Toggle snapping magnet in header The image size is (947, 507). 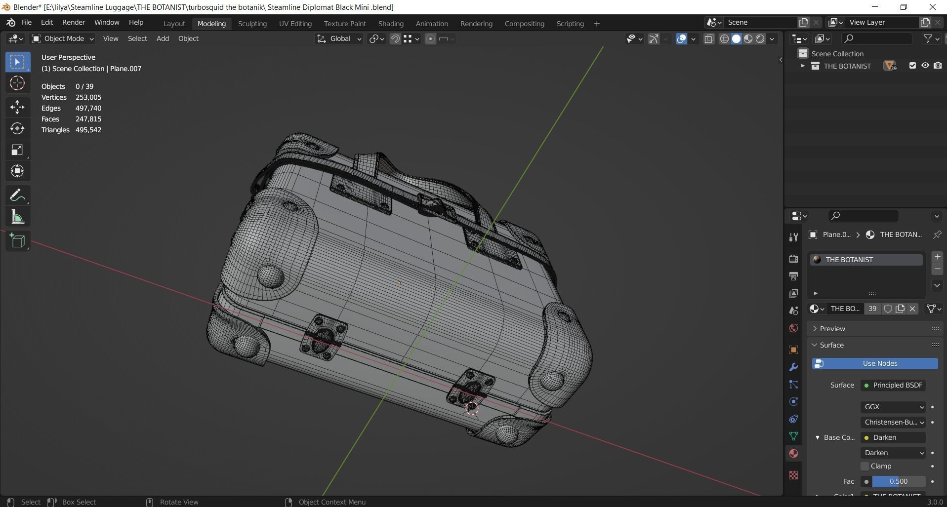395,39
